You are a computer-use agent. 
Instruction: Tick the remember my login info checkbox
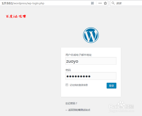pos(67,85)
